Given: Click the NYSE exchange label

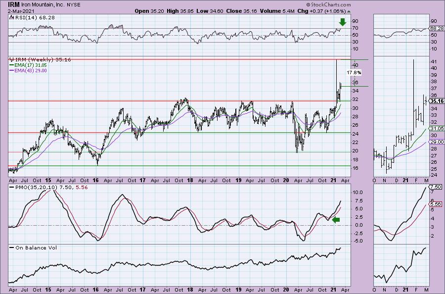Looking at the screenshot, I should click(74, 5).
